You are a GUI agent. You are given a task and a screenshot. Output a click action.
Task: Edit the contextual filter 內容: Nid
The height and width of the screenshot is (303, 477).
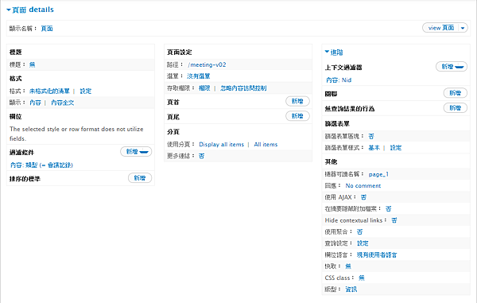(x=339, y=80)
